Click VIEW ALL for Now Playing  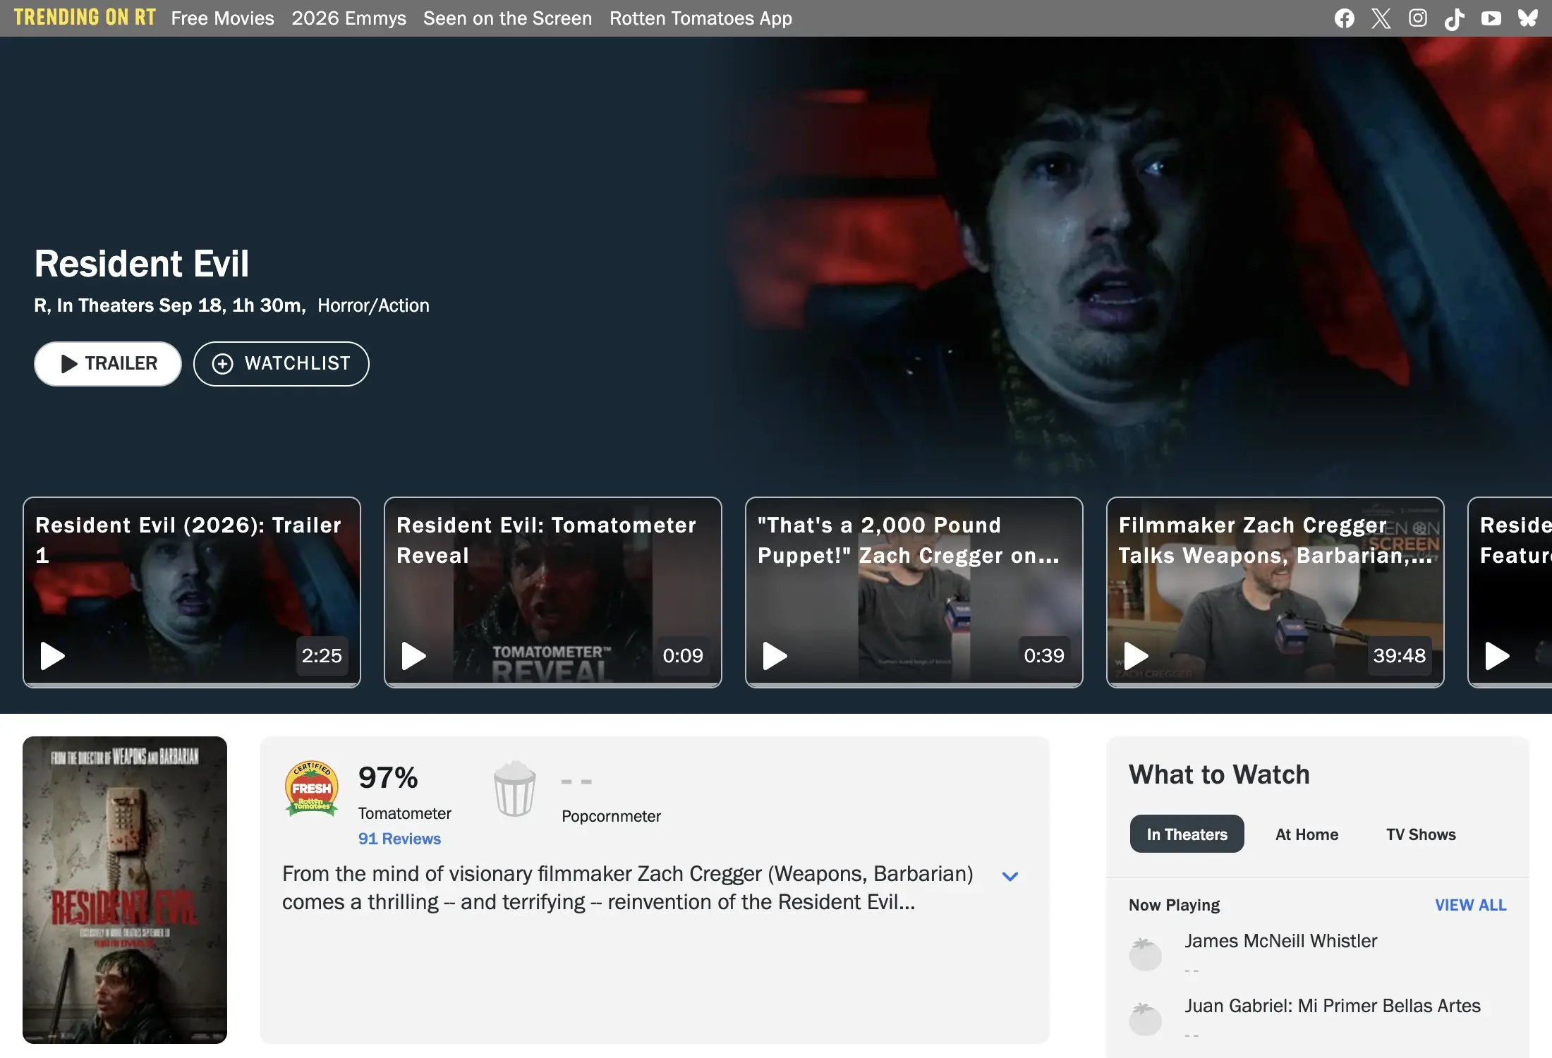1471,905
